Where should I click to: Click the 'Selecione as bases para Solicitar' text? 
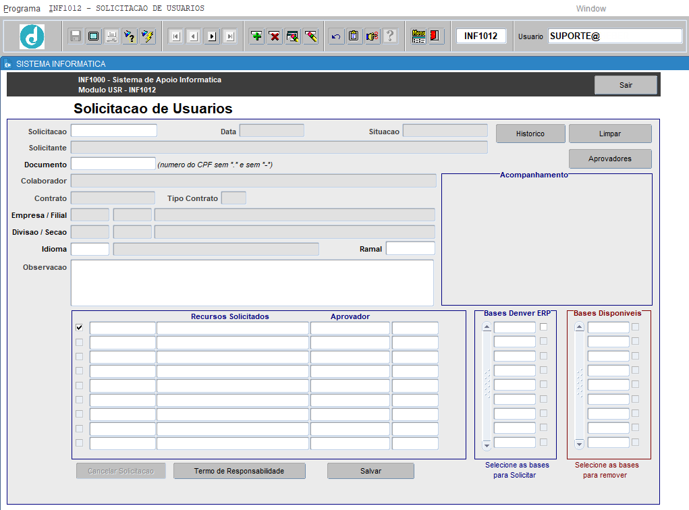(x=517, y=470)
